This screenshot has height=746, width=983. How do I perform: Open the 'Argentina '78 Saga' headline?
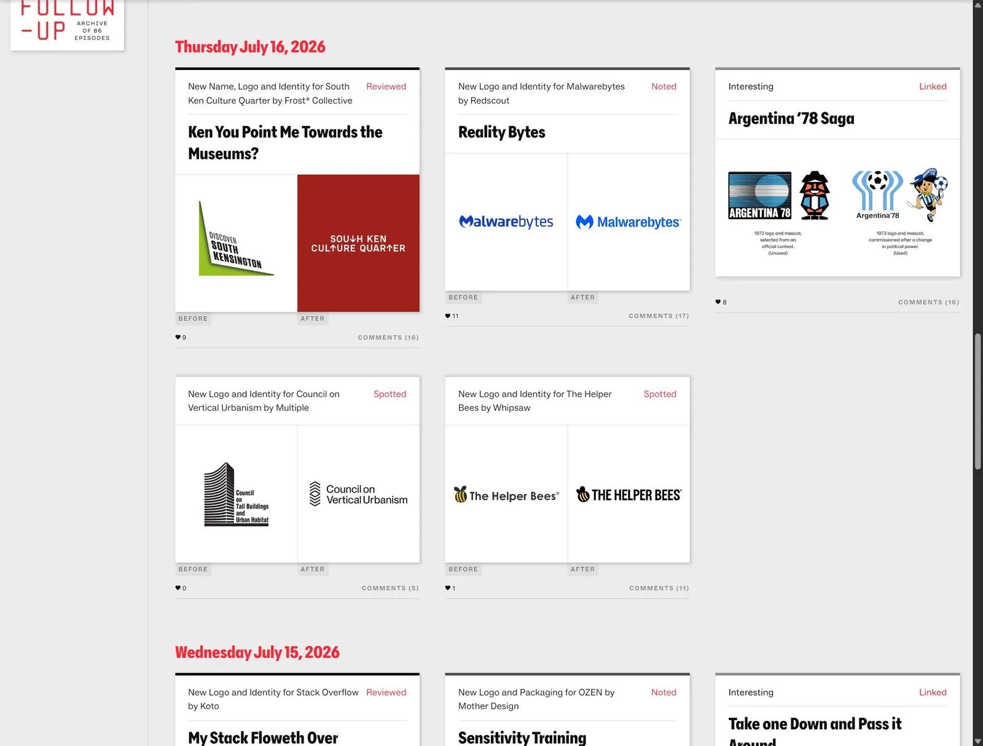[x=791, y=119]
